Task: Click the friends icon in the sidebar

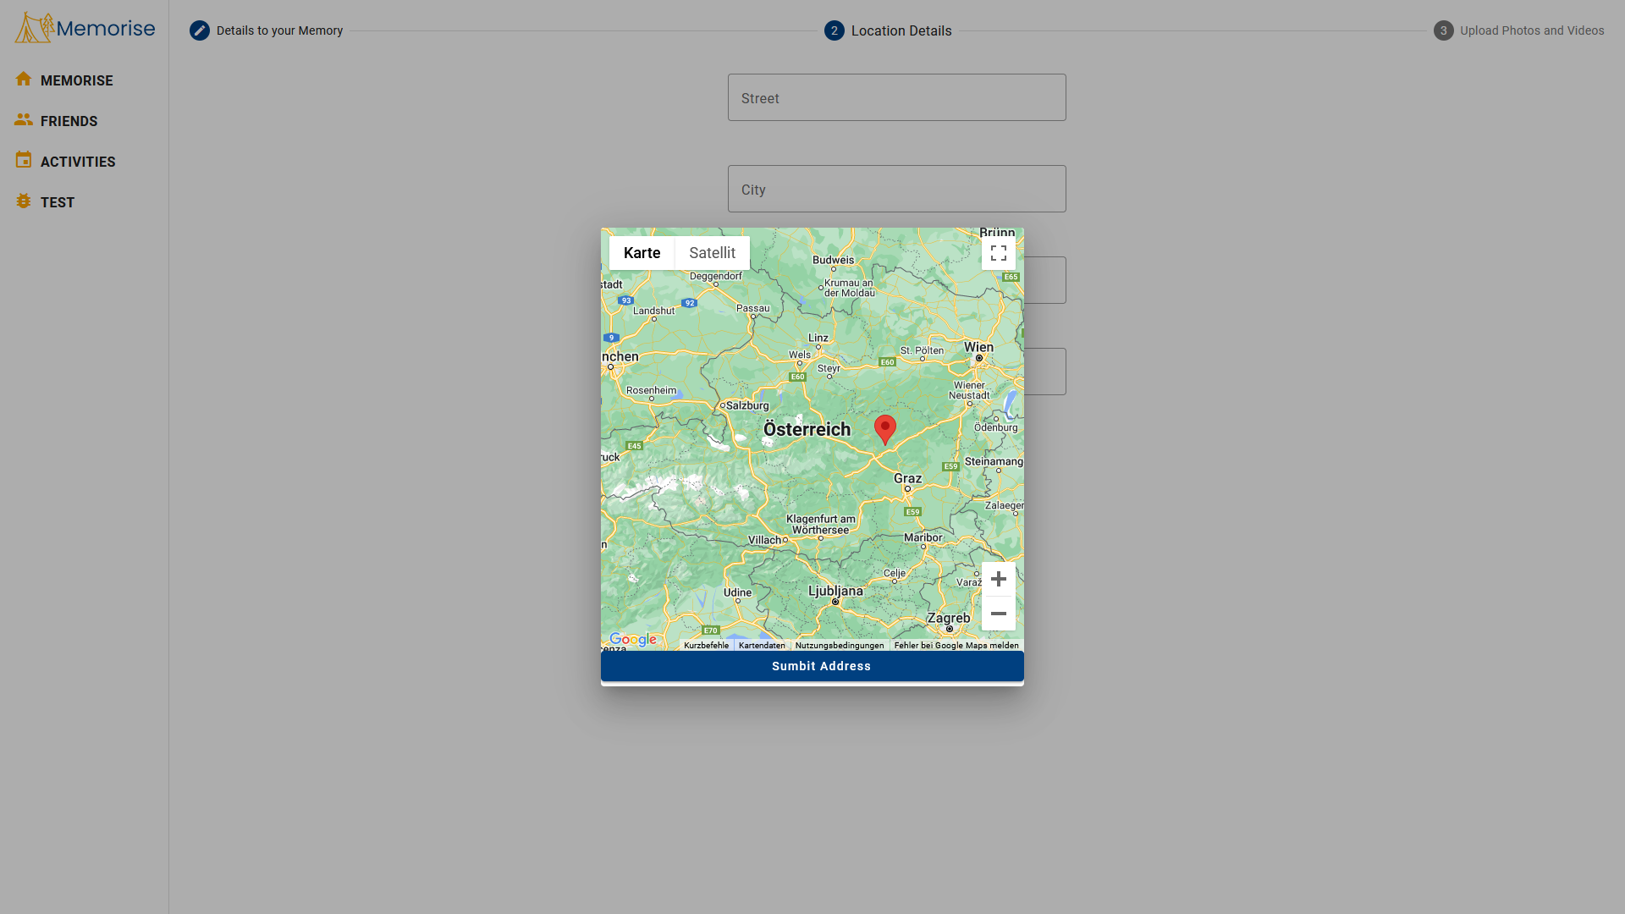Action: (x=24, y=118)
